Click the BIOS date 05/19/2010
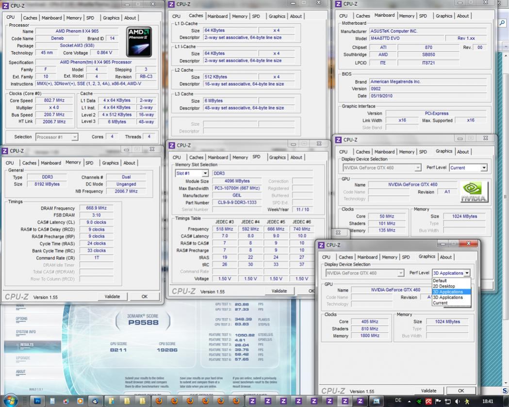 tap(428, 96)
